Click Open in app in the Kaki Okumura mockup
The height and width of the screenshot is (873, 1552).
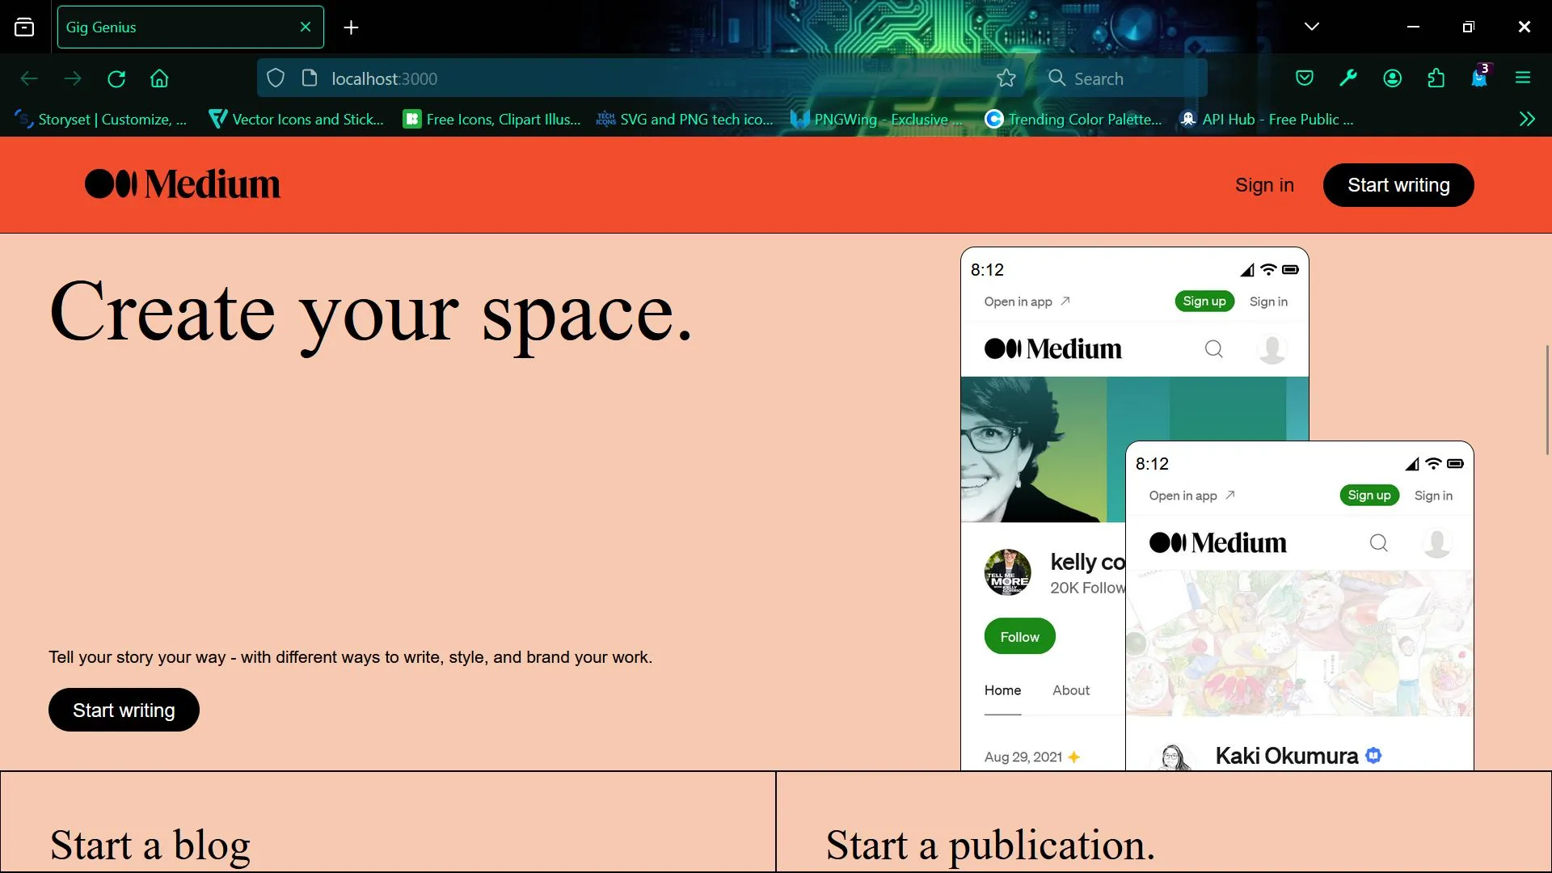[1191, 496]
